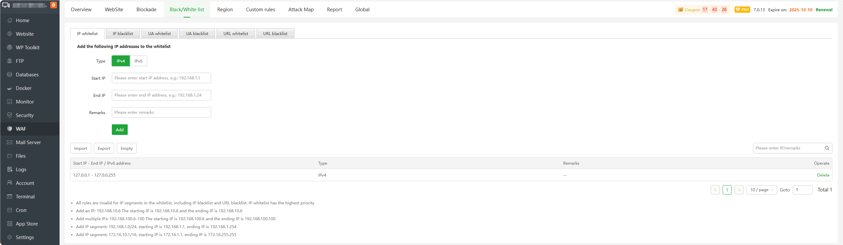Click the Website globe icon
This screenshot has height=245, width=843.
pos(10,34)
